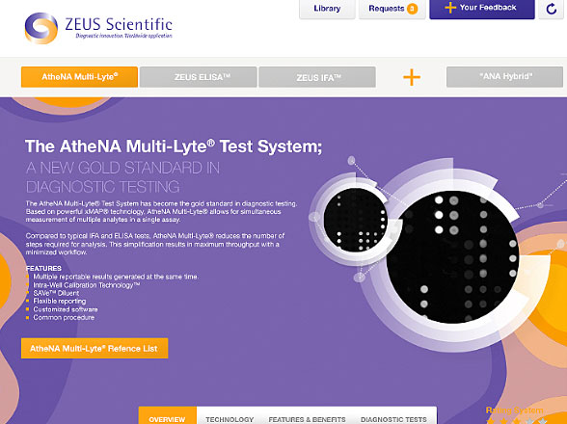Click the ZEUS Scientific company name text
Viewport: 567px width, 424px height.
(119, 24)
